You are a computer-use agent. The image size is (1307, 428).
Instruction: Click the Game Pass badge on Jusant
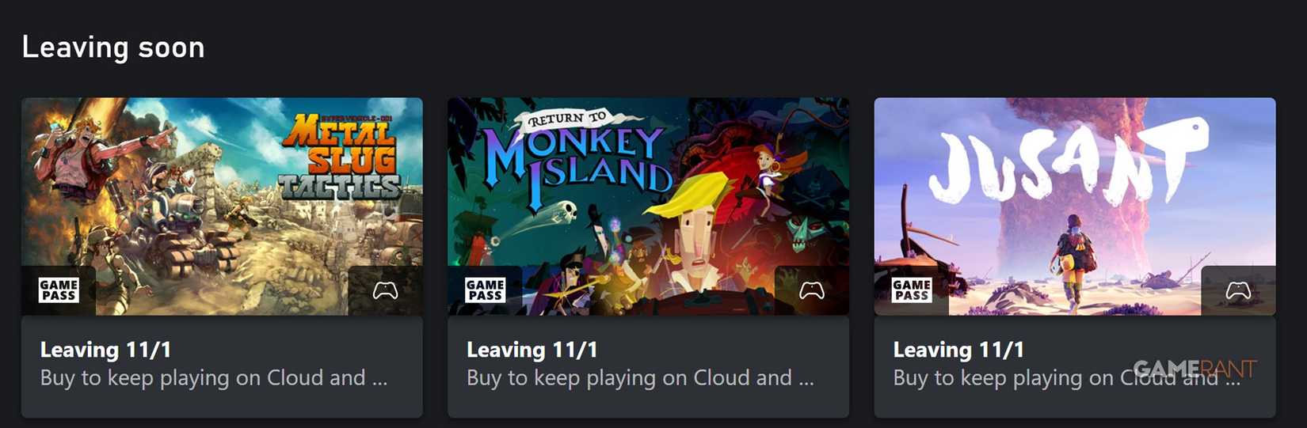pyautogui.click(x=911, y=290)
